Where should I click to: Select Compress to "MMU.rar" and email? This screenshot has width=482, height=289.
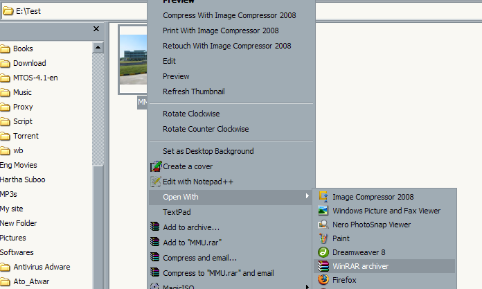point(218,273)
